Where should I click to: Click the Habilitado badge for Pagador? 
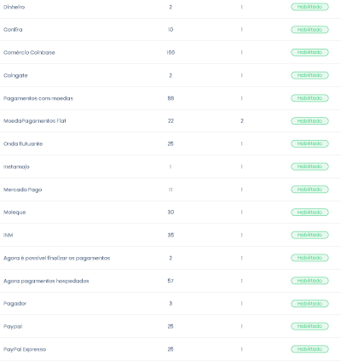[x=309, y=304]
